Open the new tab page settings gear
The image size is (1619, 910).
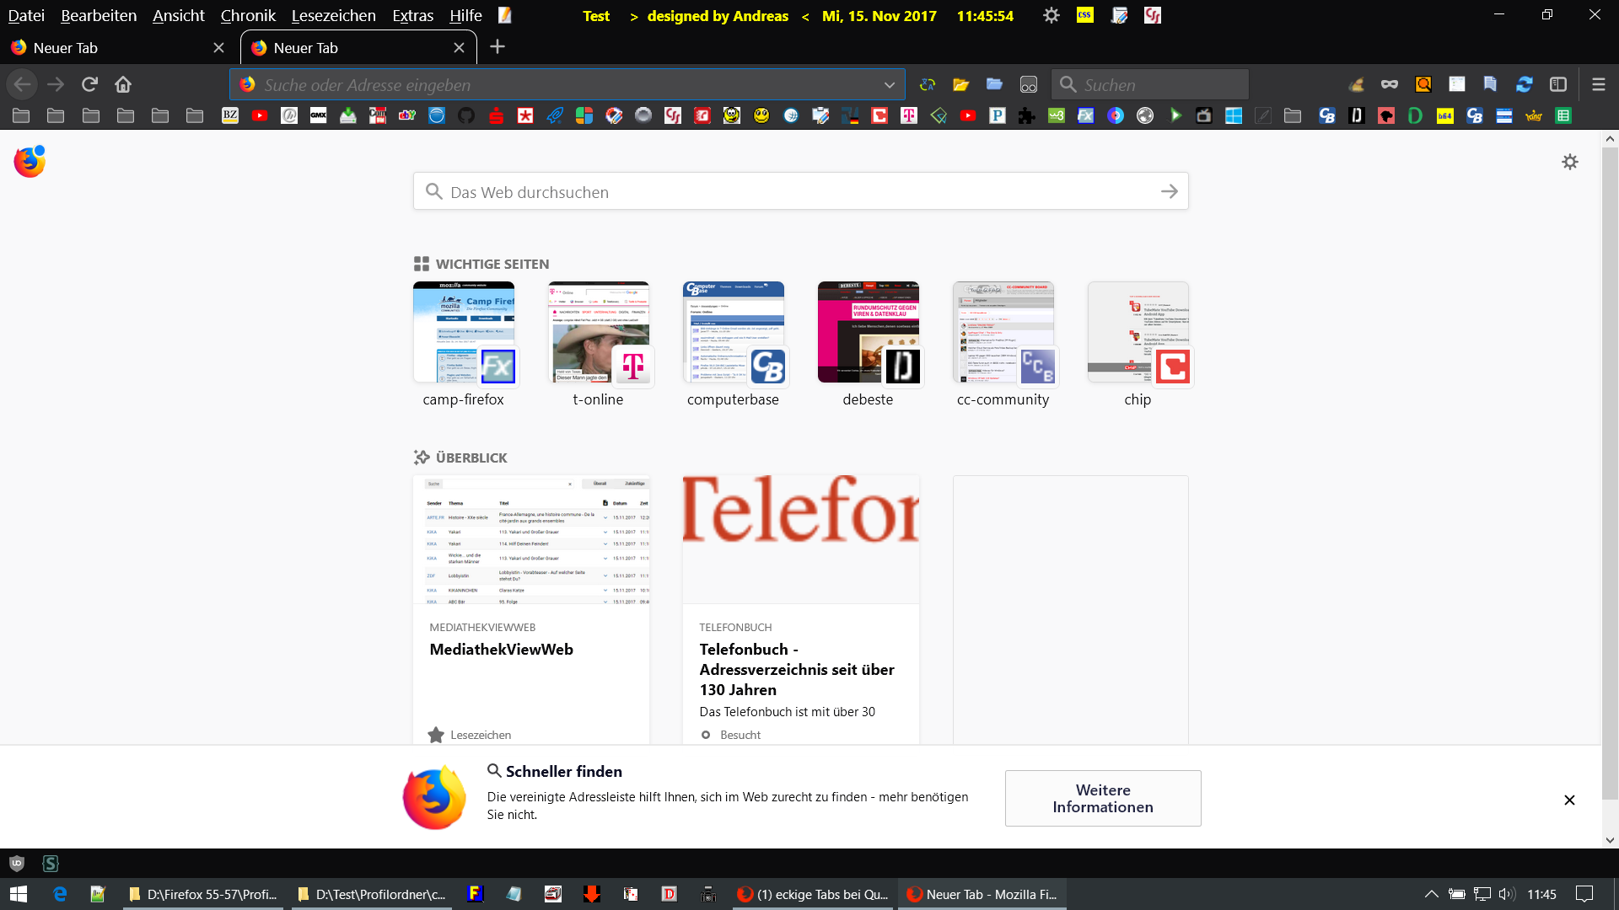tap(1569, 162)
